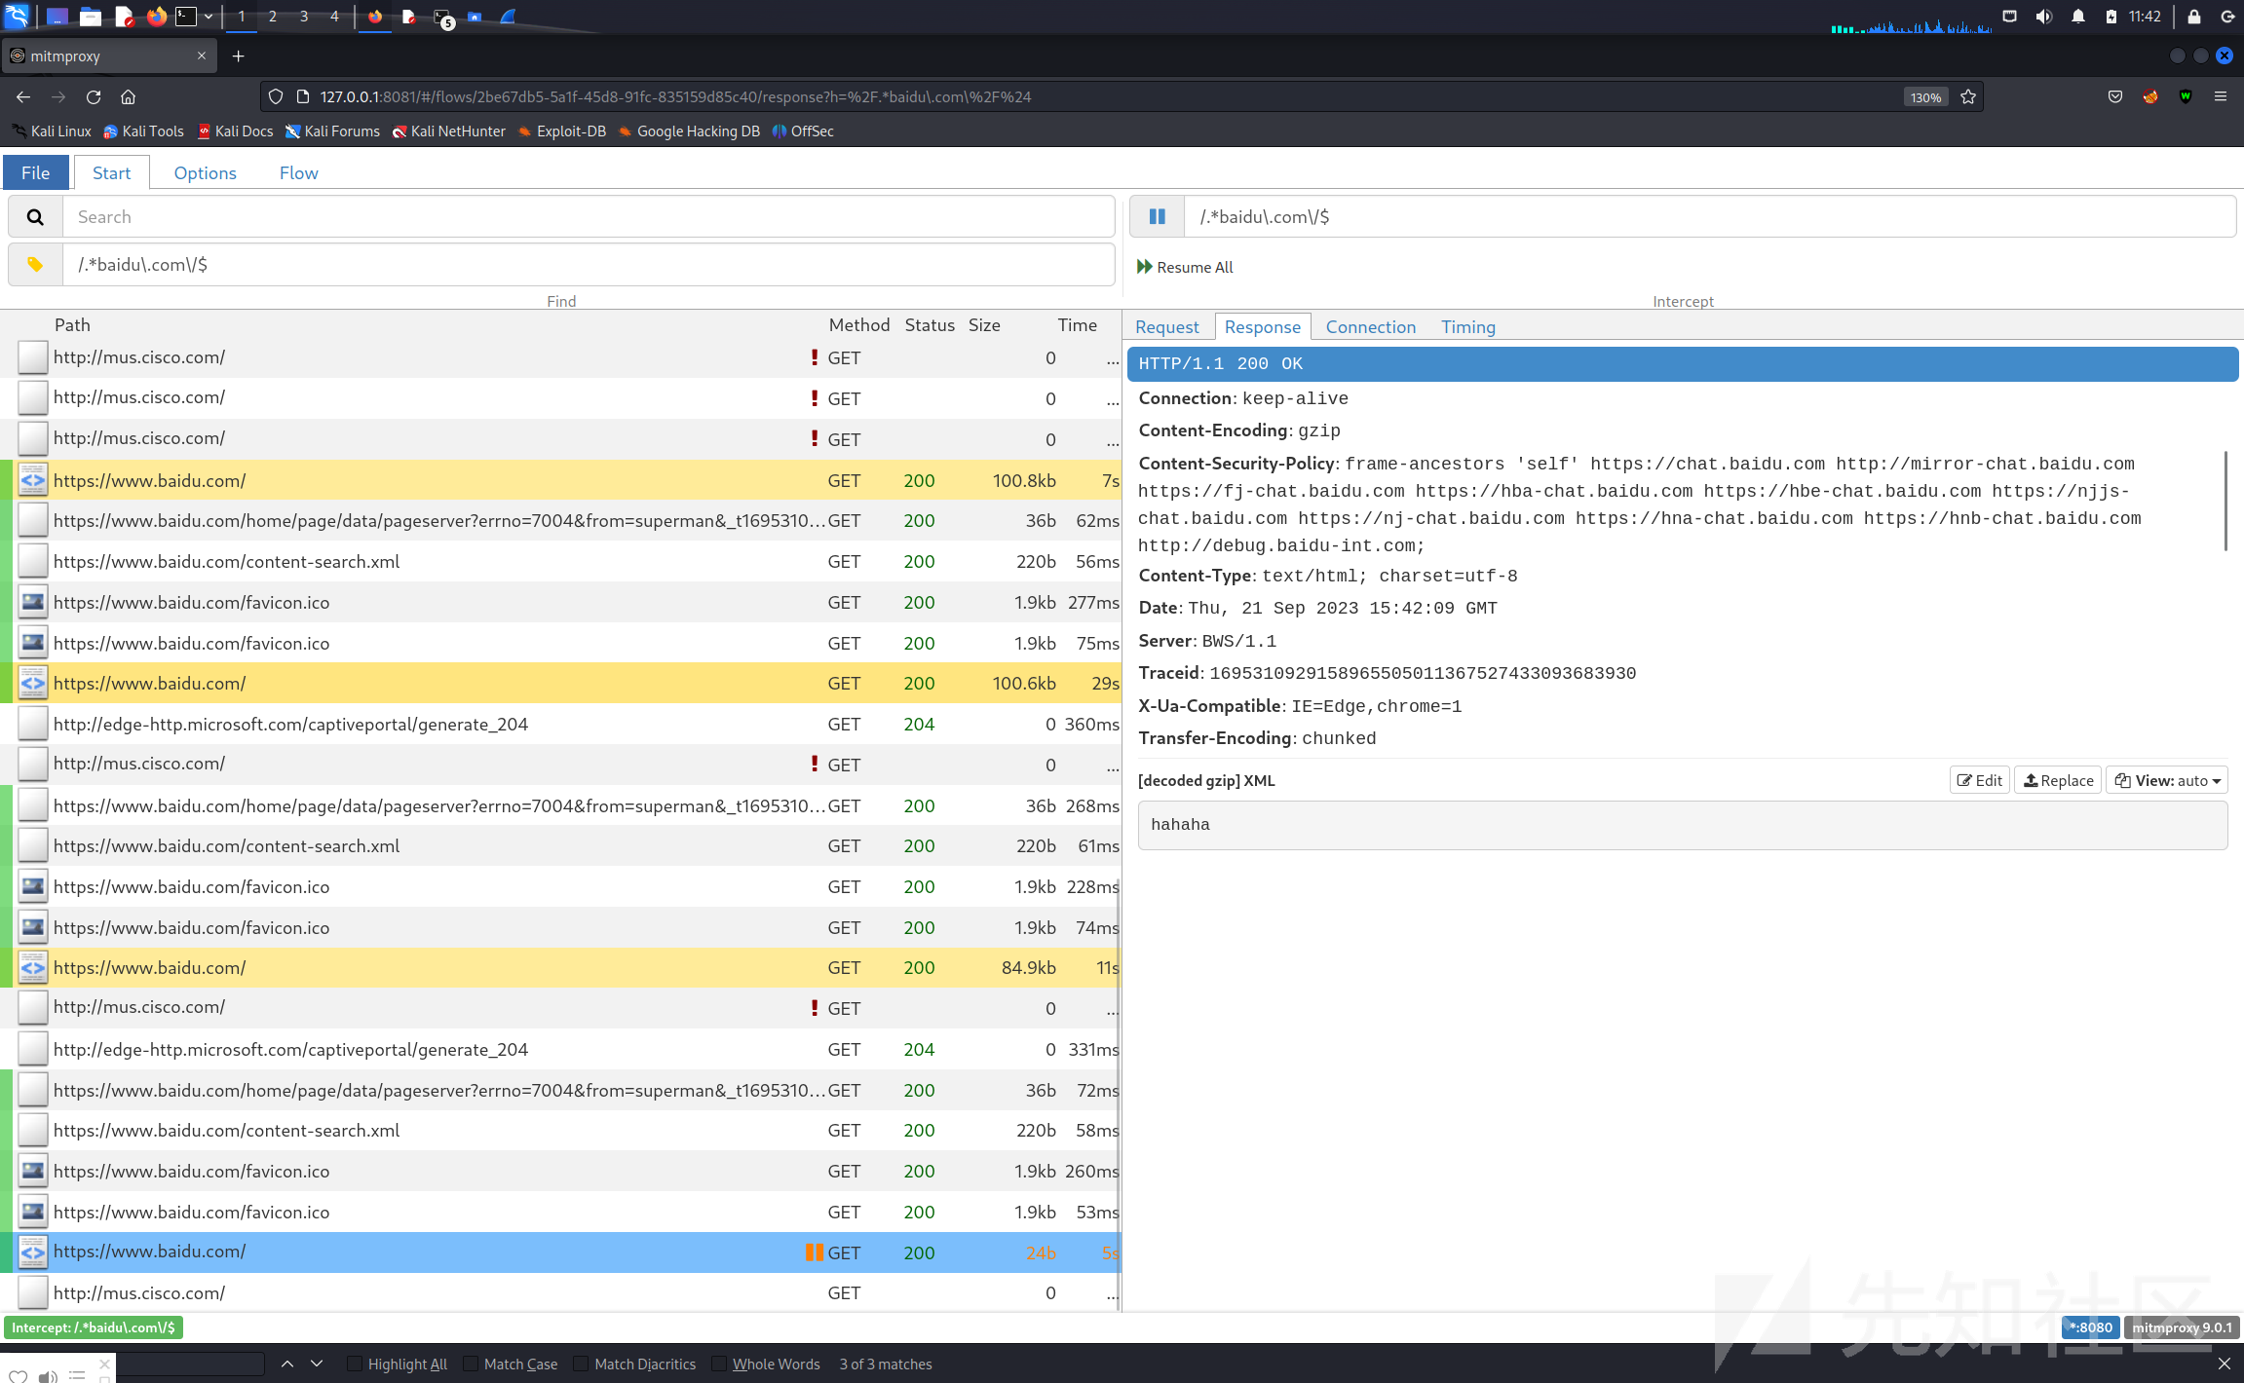Viewport: 2244px width, 1383px height.
Task: Click the Resume All button
Action: tap(1185, 267)
